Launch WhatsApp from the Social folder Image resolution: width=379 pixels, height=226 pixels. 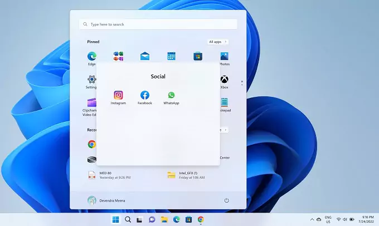[x=171, y=97]
